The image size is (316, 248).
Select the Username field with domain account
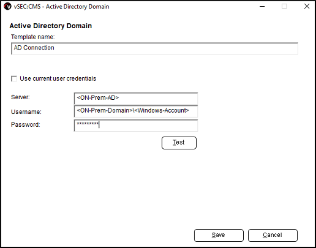pyautogui.click(x=136, y=111)
